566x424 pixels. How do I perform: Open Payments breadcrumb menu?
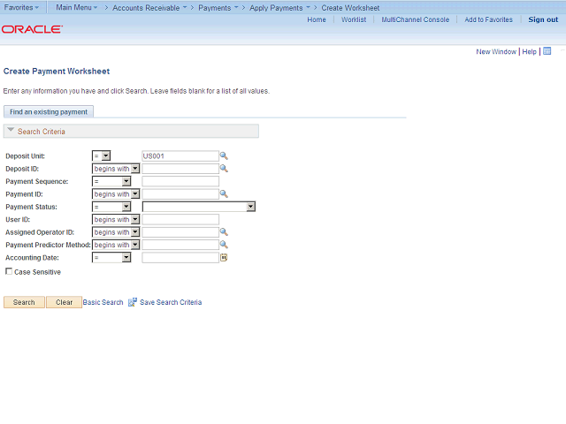click(x=218, y=8)
